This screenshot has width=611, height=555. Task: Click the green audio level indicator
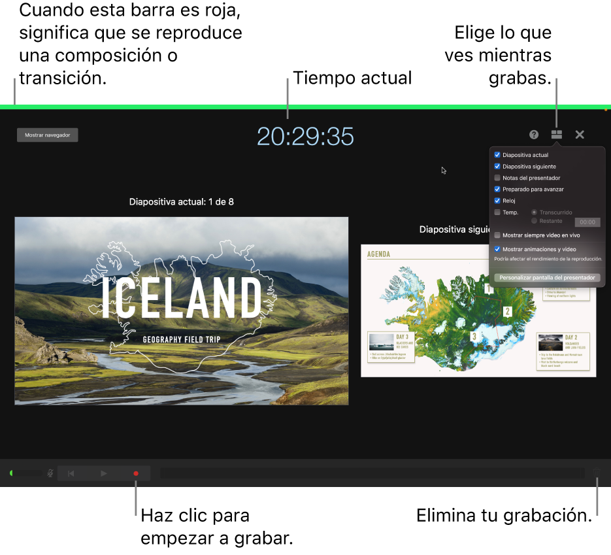[x=12, y=473]
